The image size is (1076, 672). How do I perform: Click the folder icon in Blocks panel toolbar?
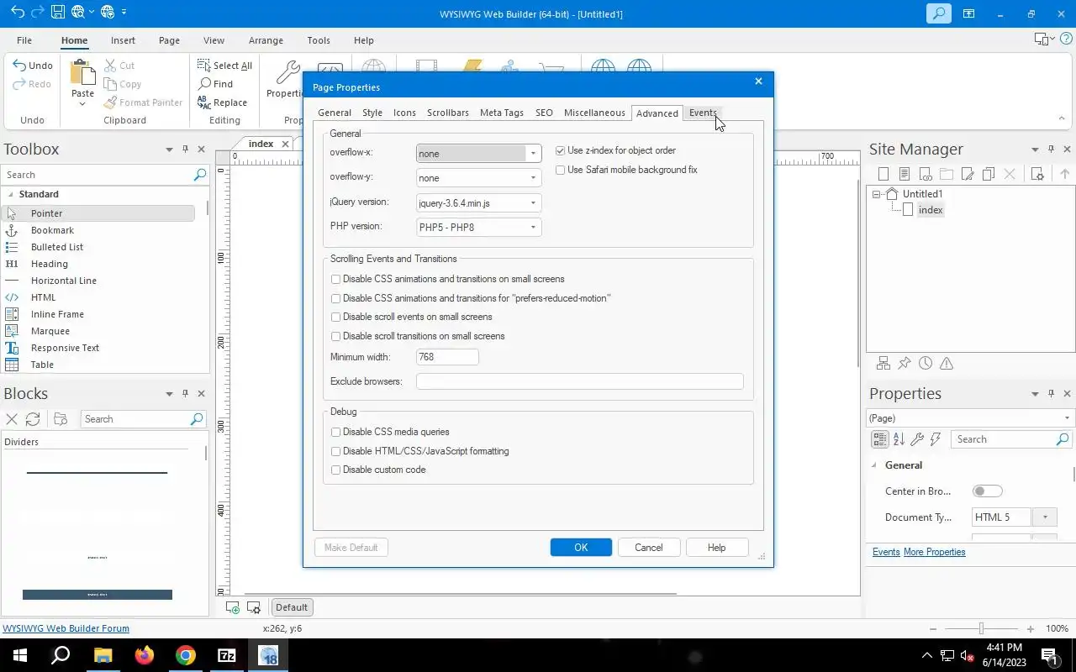pyautogui.click(x=61, y=419)
